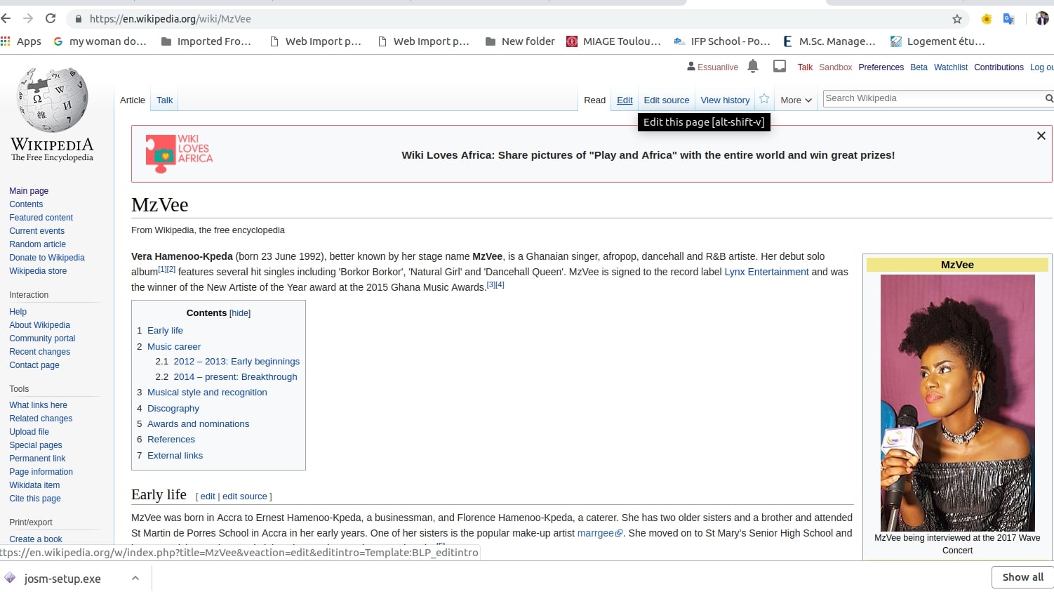The width and height of the screenshot is (1054, 592).
Task: Follow the 'marrgee' external link
Action: (600, 533)
